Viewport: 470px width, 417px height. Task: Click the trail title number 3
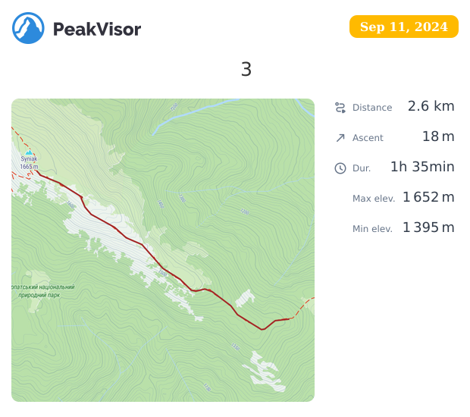[x=246, y=69]
